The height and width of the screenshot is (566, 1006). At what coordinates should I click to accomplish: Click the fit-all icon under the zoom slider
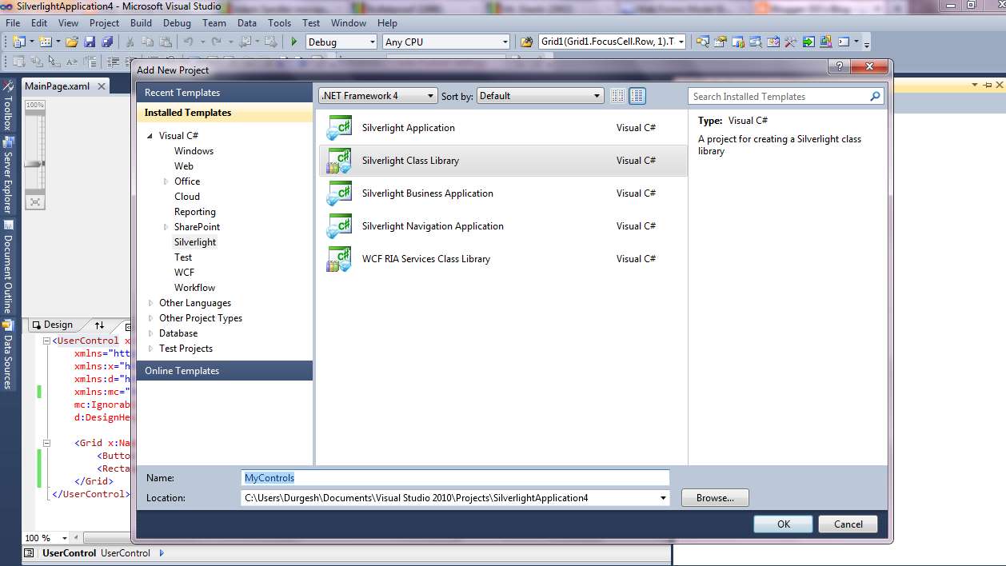point(34,202)
